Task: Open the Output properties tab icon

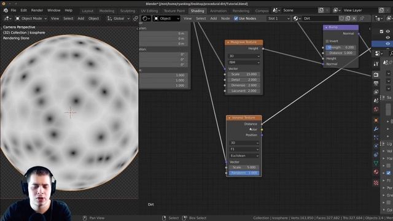Action: [x=376, y=83]
